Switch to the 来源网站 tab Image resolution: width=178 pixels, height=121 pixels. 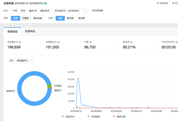pyautogui.click(x=30, y=31)
